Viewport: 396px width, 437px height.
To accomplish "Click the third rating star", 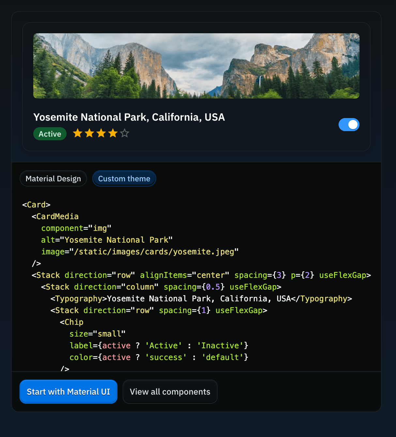I will pyautogui.click(x=101, y=133).
